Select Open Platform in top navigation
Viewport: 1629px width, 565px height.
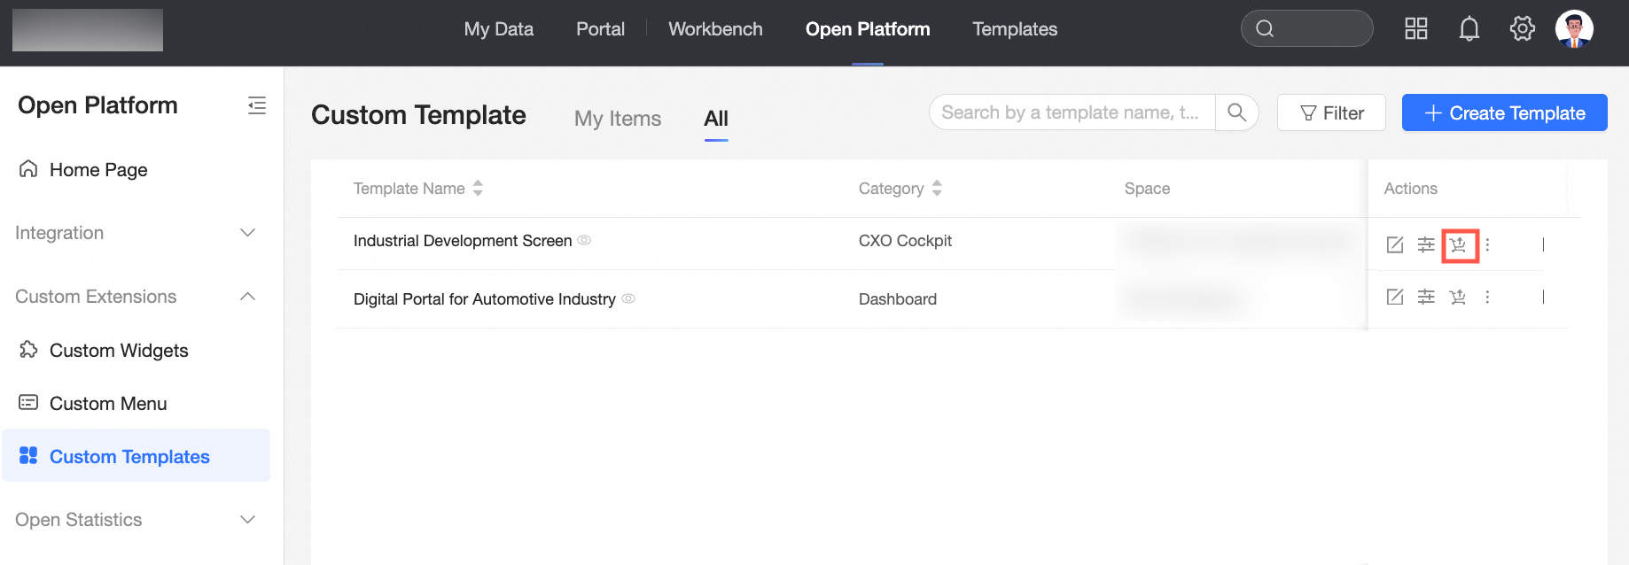pos(868,29)
